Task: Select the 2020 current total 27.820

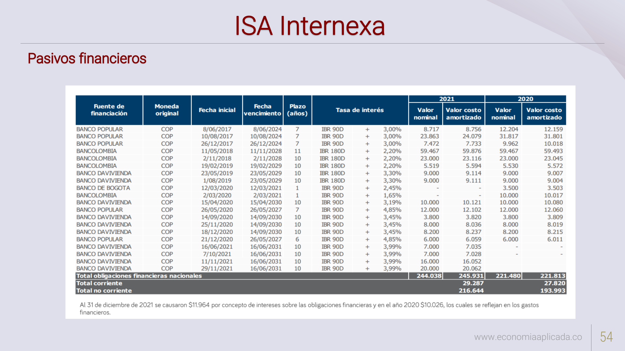Action: [x=555, y=283]
